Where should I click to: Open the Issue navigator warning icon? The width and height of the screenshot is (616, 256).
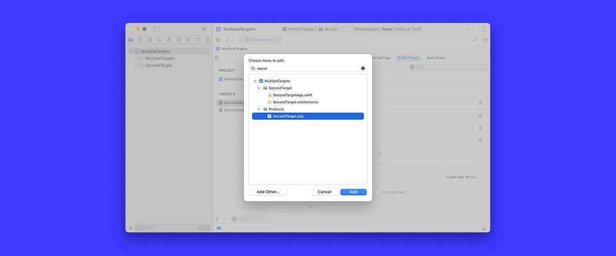169,40
